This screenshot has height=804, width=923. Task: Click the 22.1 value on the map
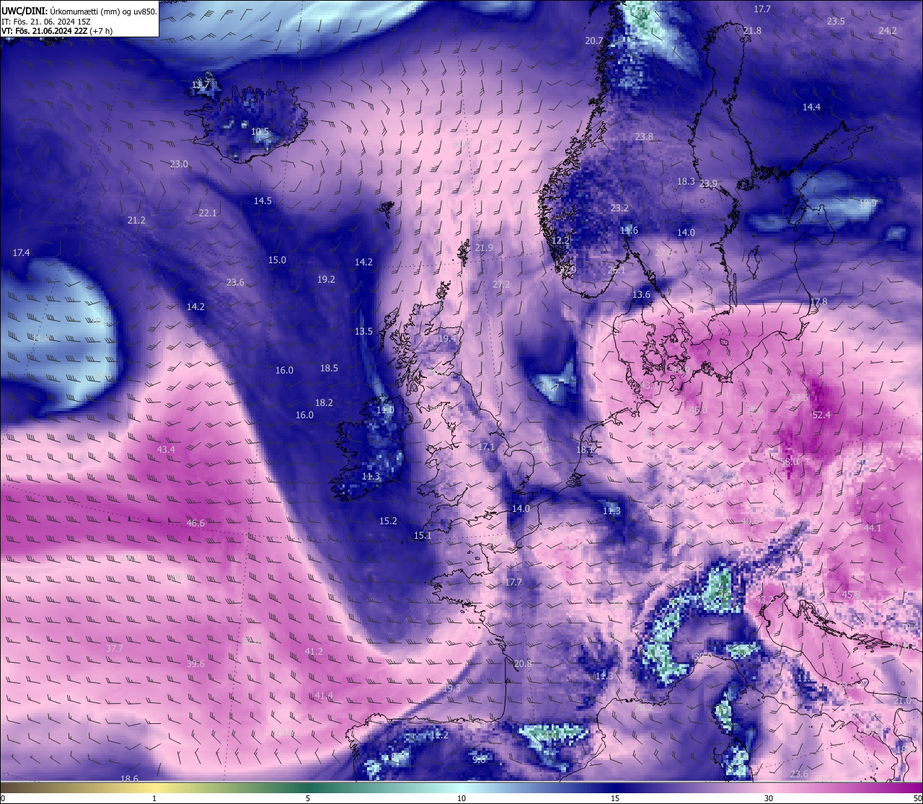tap(208, 213)
